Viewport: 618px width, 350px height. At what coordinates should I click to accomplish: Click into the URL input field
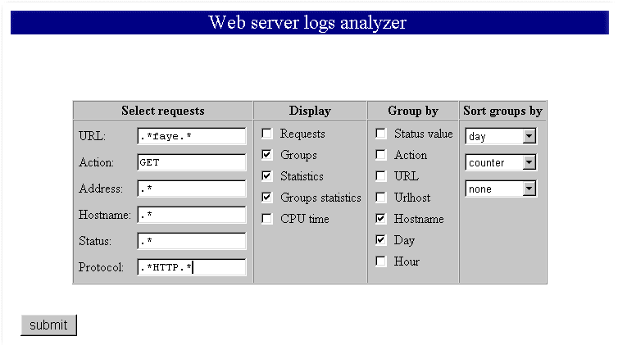point(192,136)
